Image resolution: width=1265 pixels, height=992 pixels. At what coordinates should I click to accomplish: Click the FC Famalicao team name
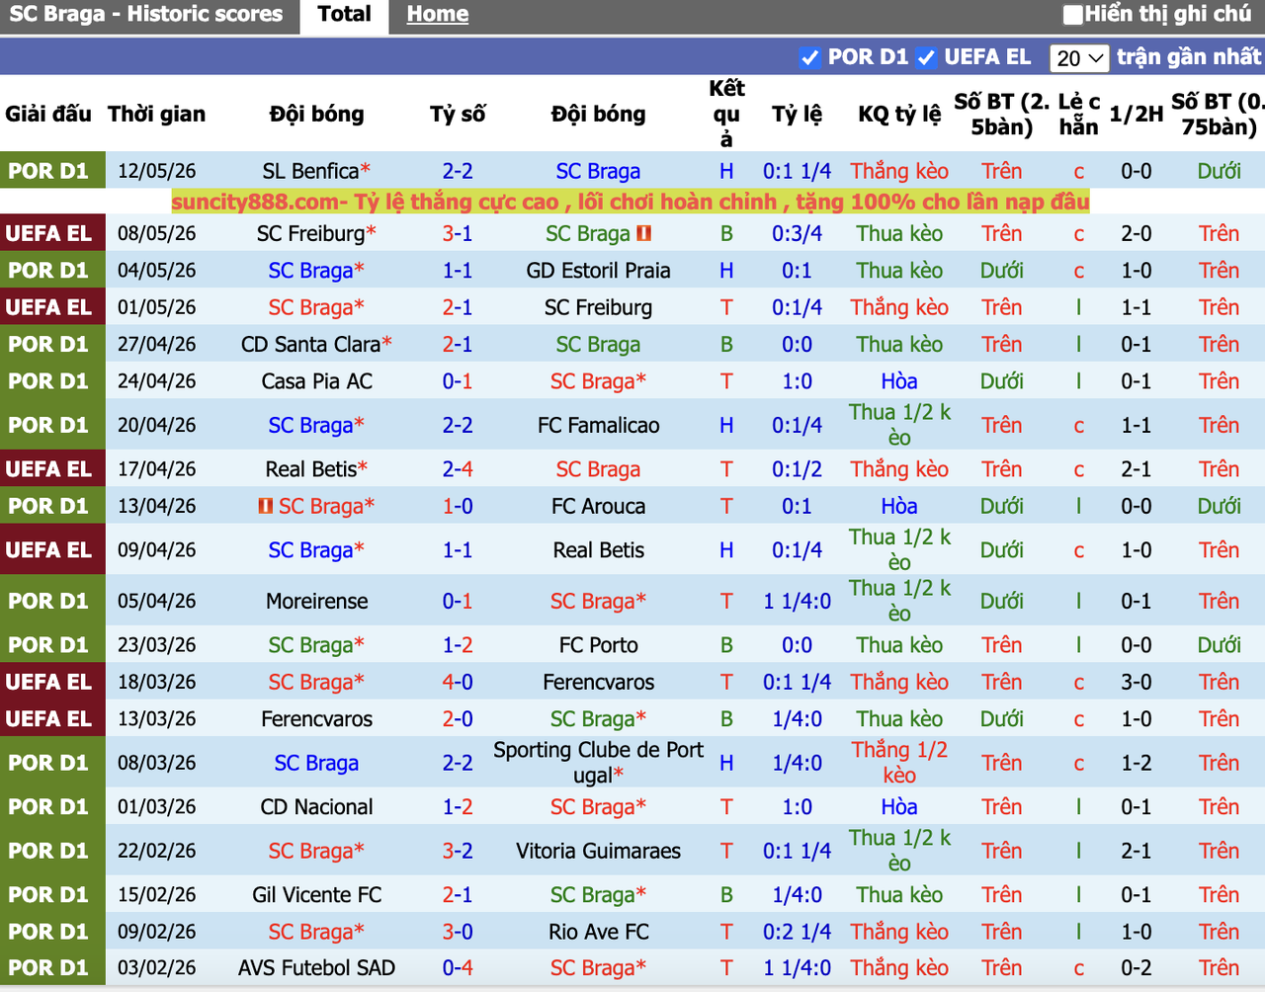598,426
